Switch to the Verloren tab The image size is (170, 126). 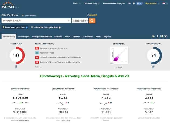point(76,37)
